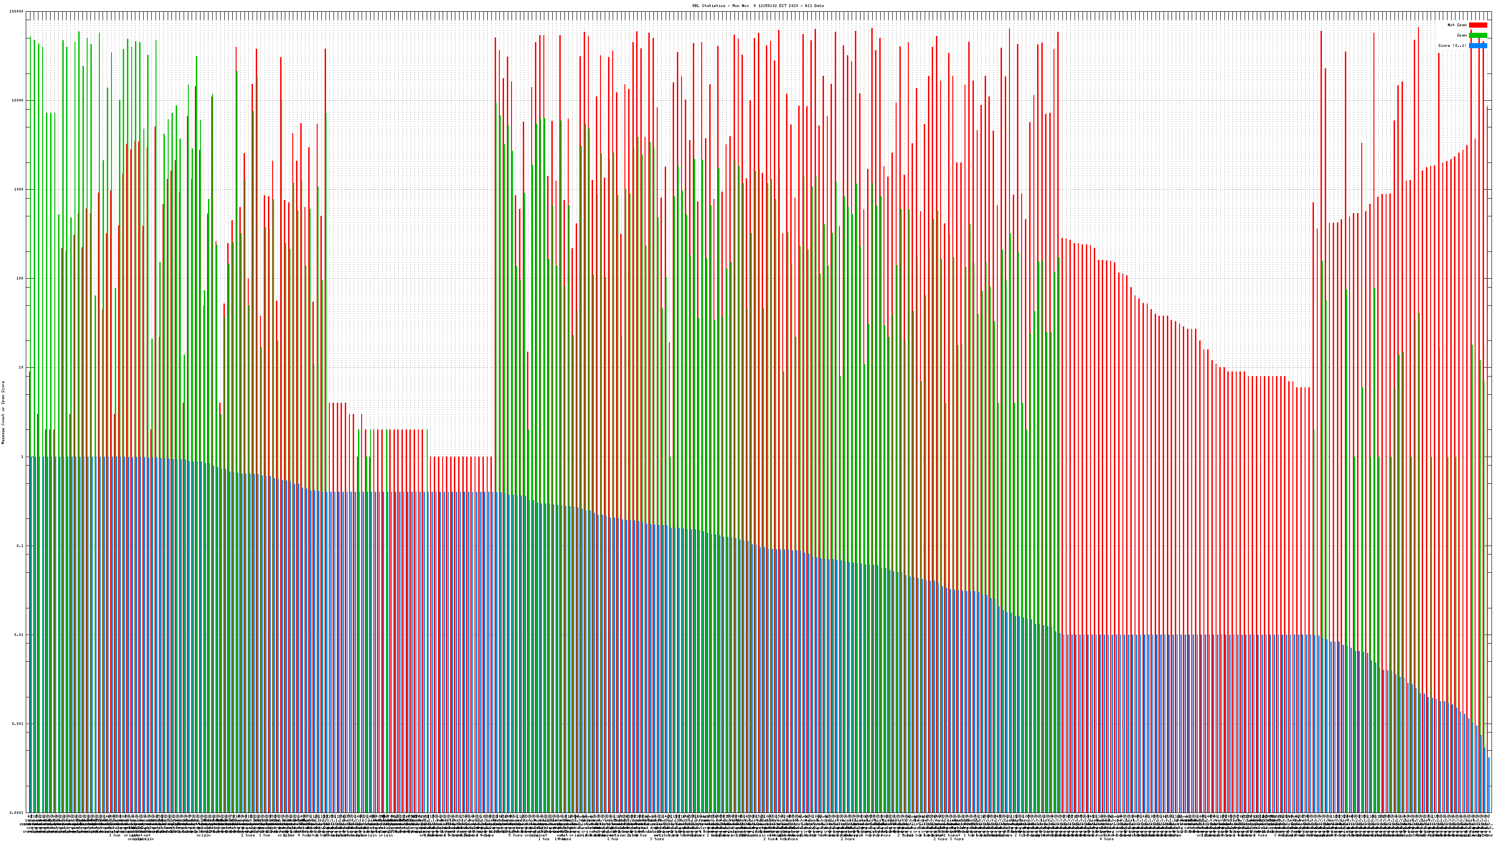
Task: Click the 0.001 y-axis tick label
Action: click(x=18, y=724)
